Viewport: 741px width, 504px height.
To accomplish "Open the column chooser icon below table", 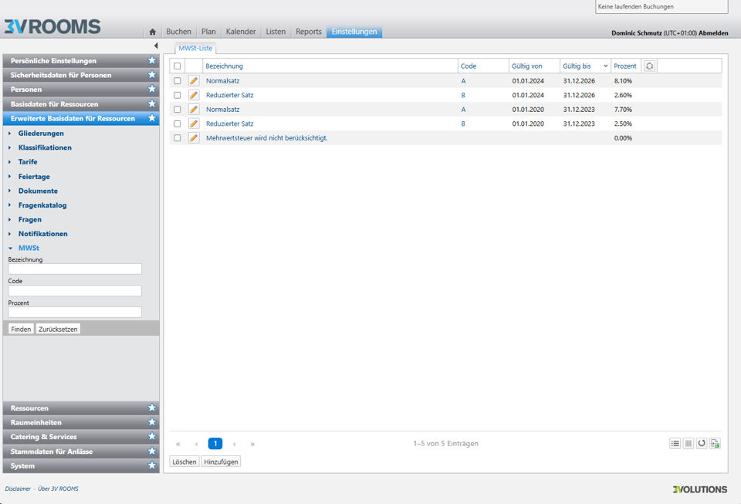I will (x=689, y=444).
